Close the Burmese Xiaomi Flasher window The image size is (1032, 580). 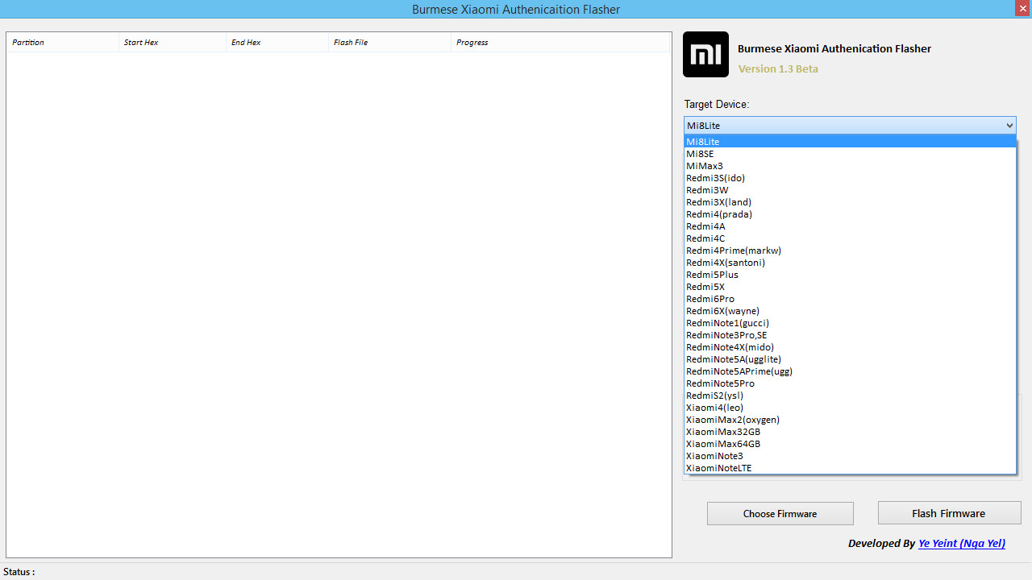tap(1022, 8)
